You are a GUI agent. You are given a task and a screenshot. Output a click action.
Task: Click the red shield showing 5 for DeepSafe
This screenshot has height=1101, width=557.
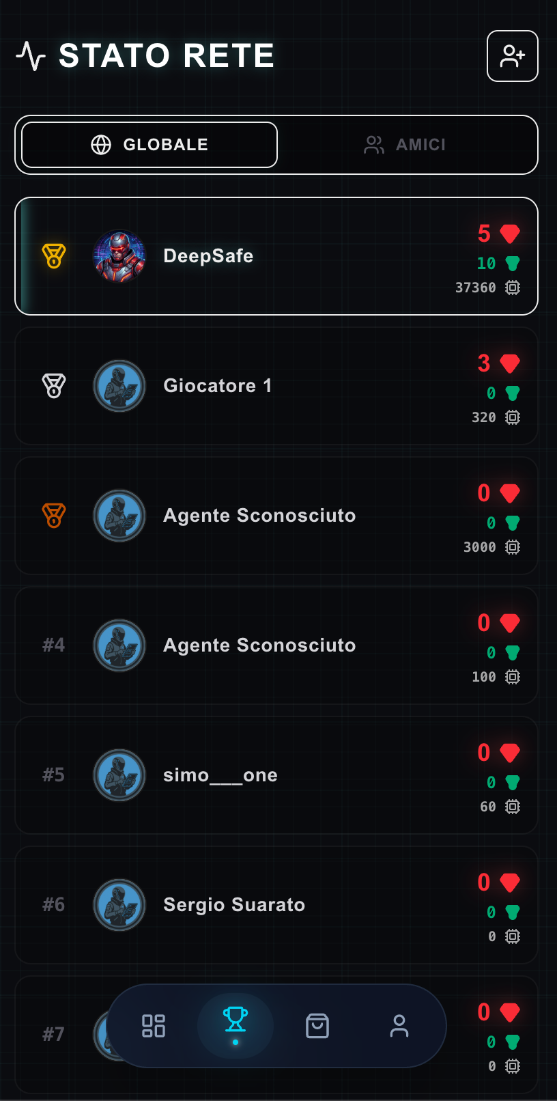511,233
